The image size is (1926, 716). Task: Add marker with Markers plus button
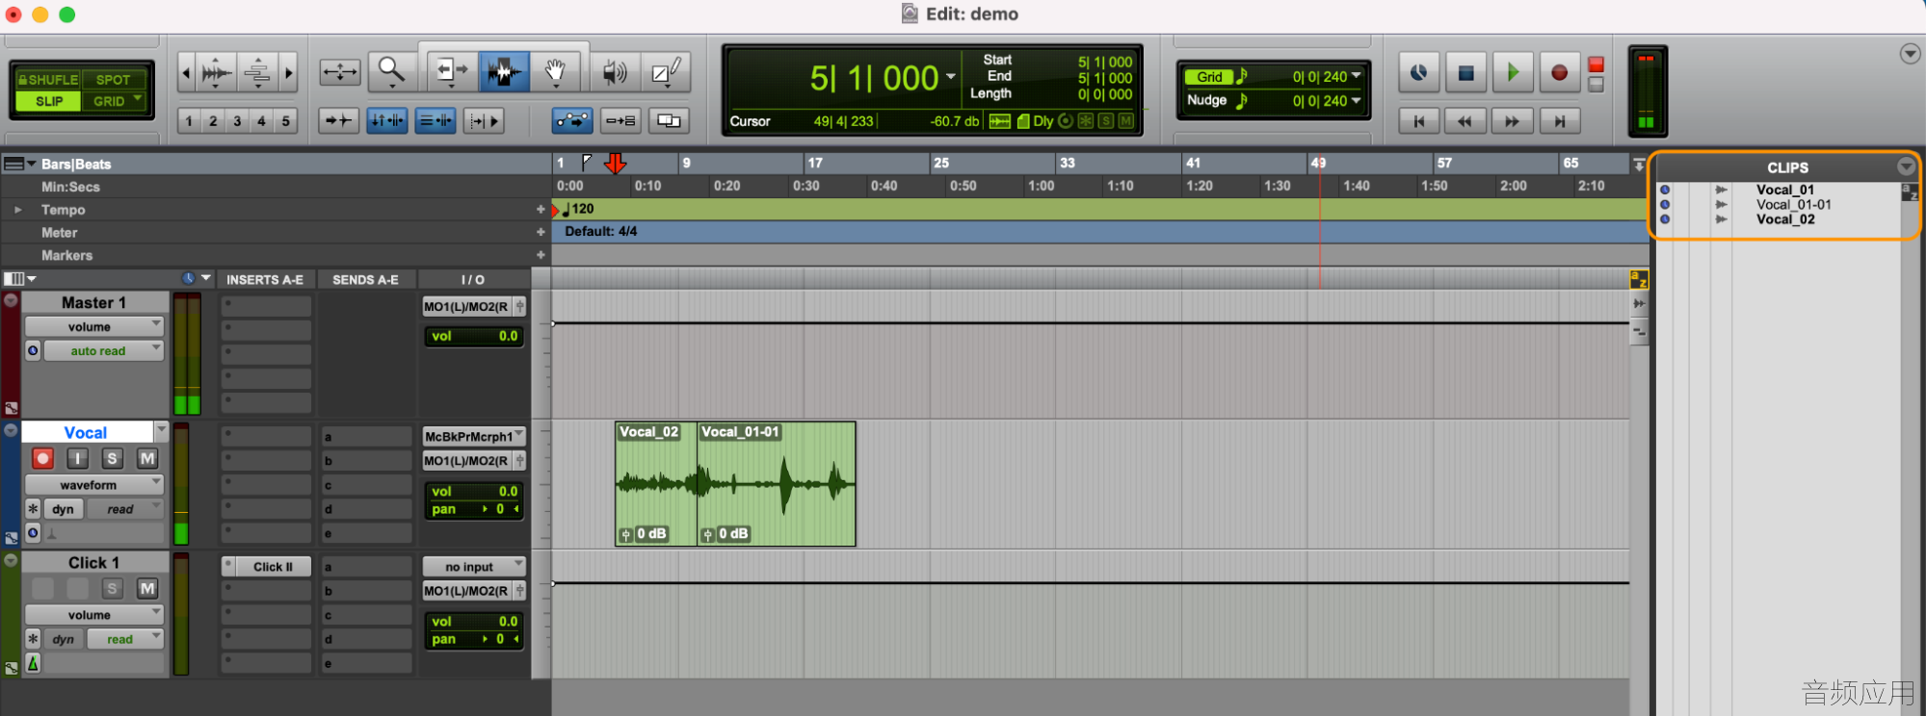[x=541, y=255]
